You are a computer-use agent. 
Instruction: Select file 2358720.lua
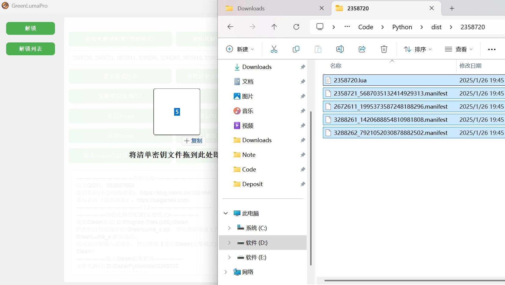414,80
